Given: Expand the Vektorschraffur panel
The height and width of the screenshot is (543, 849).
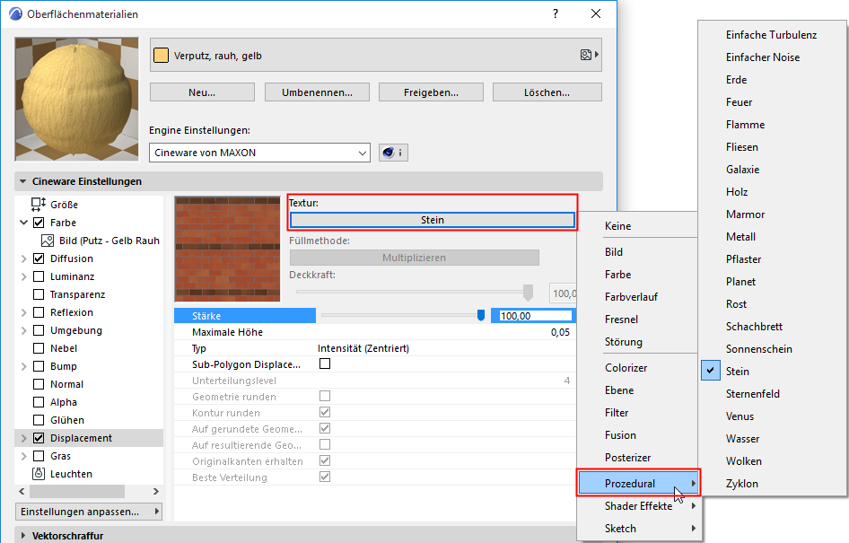Looking at the screenshot, I should pyautogui.click(x=22, y=536).
